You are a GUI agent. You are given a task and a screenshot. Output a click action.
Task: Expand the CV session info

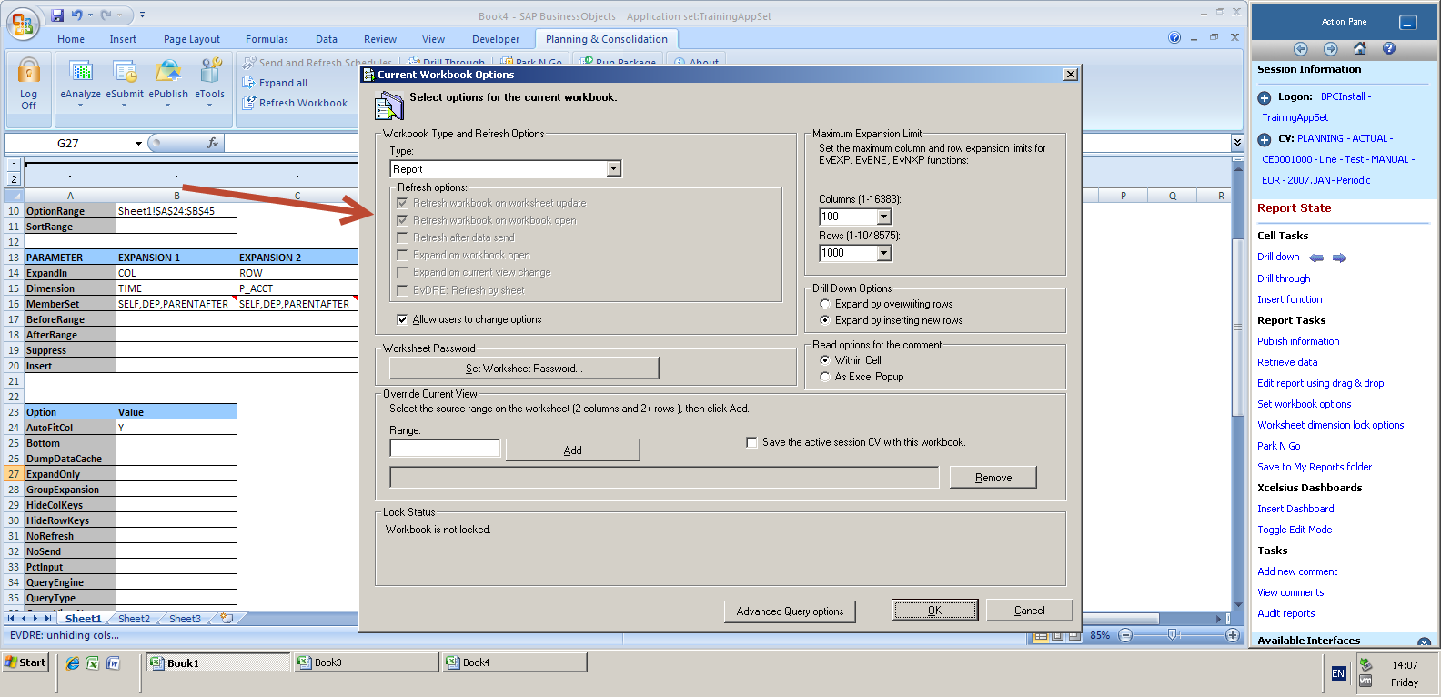[x=1265, y=139]
